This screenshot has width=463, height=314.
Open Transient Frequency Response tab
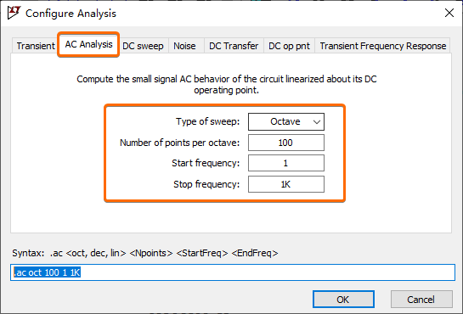(383, 46)
